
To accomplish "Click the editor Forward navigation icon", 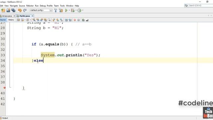I will (28, 20).
